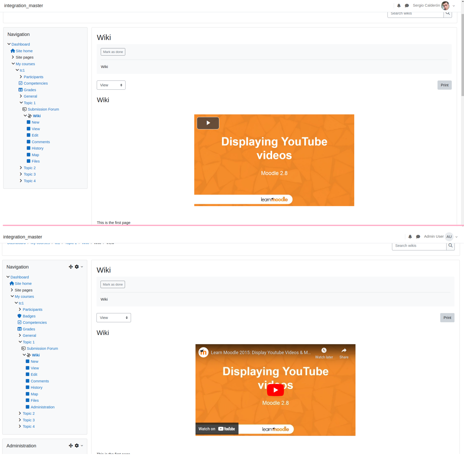Viewport: 464px width, 460px height.
Task: Open Topic 4 in lower navigation
Action: point(29,426)
